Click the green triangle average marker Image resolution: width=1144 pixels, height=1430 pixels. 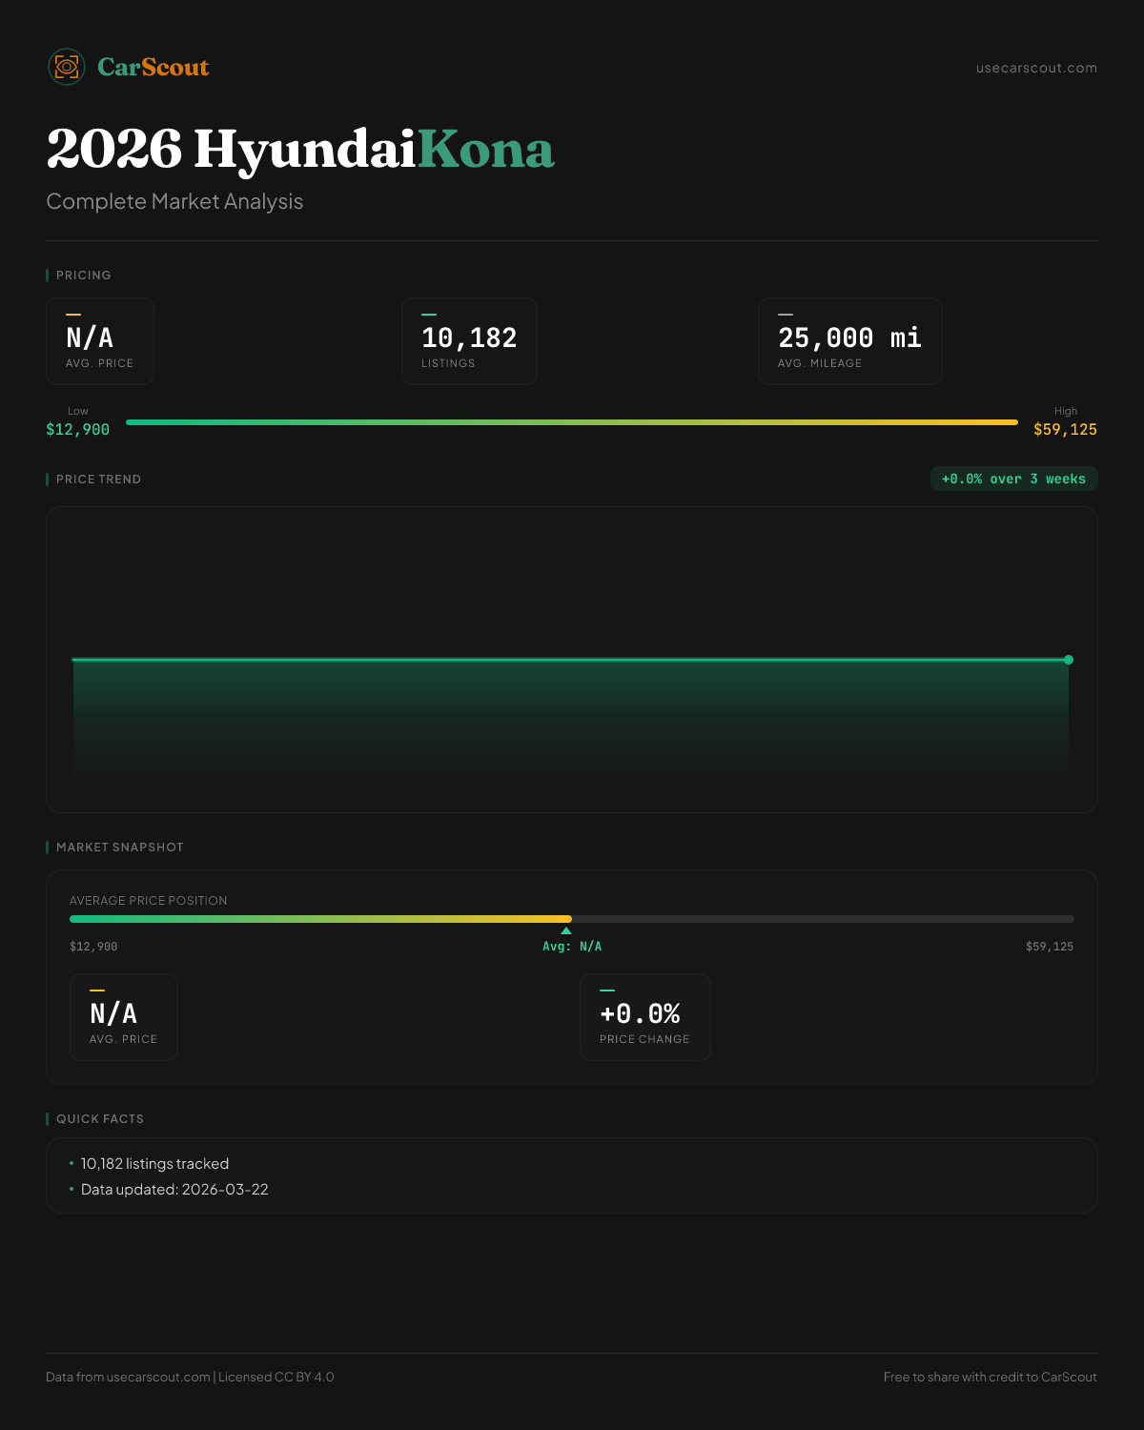(x=566, y=930)
